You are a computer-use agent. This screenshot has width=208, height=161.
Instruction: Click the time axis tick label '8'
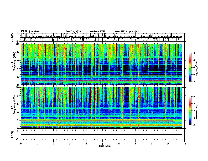152,144
